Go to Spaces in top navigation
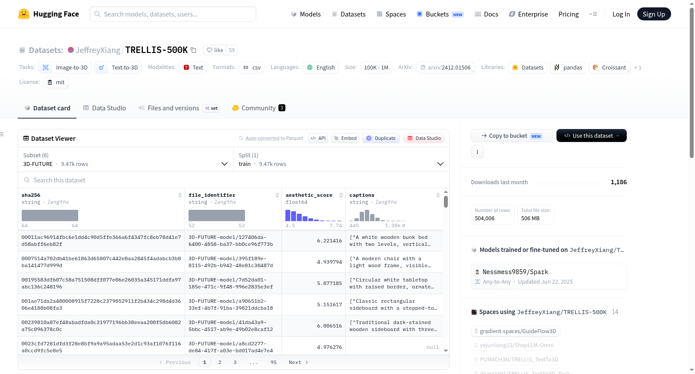 click(391, 14)
